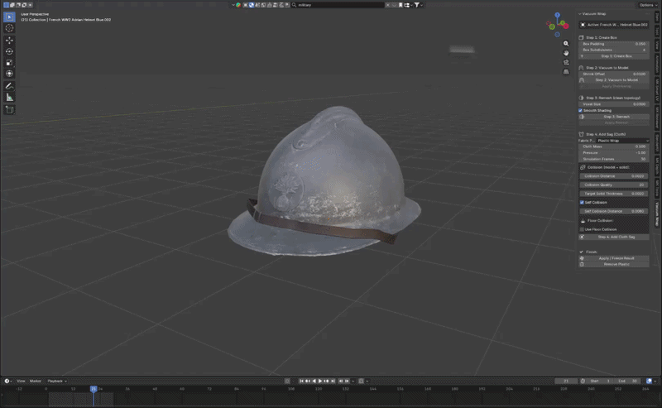Click the Step 3: Remesh button
The height and width of the screenshot is (408, 662).
pyautogui.click(x=616, y=117)
